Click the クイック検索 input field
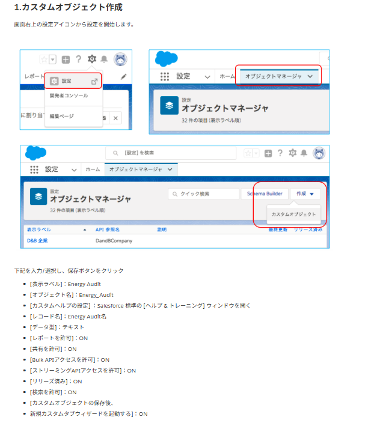 pyautogui.click(x=204, y=194)
